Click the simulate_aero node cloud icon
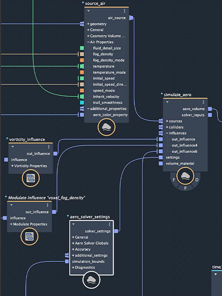 [185, 176]
